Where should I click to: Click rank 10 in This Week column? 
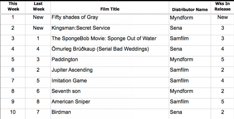(x=13, y=112)
